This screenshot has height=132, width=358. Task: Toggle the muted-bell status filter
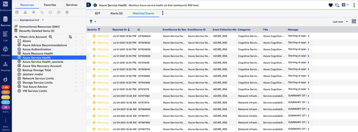42,12
